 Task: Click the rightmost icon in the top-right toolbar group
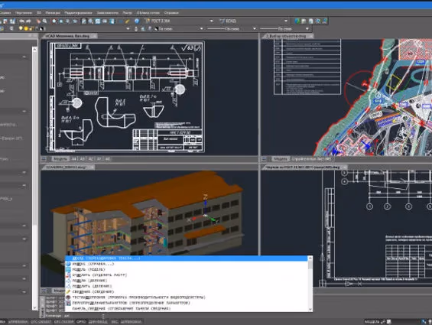coord(325,21)
